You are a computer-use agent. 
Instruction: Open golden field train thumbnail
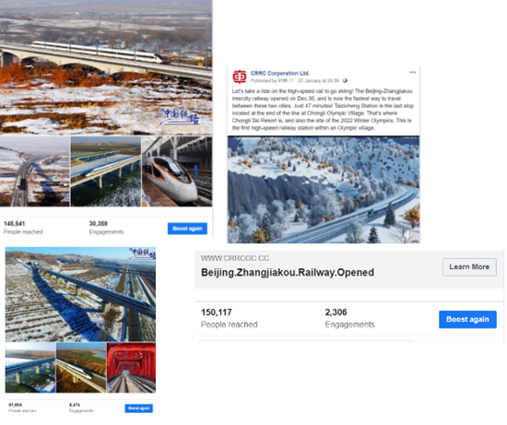tap(81, 368)
